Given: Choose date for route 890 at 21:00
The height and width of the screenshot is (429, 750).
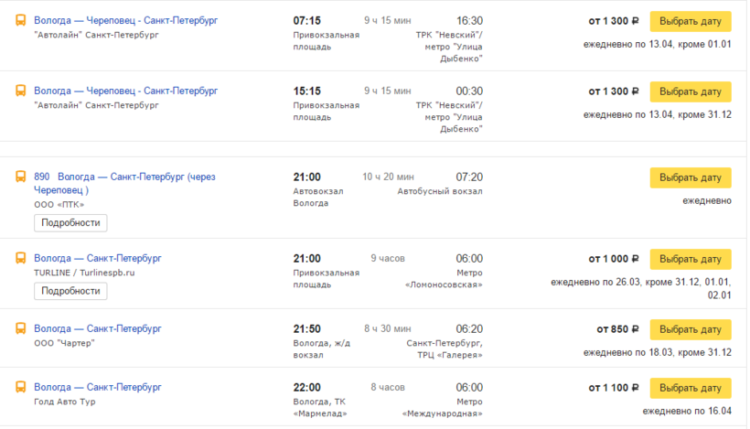Looking at the screenshot, I should (x=691, y=177).
